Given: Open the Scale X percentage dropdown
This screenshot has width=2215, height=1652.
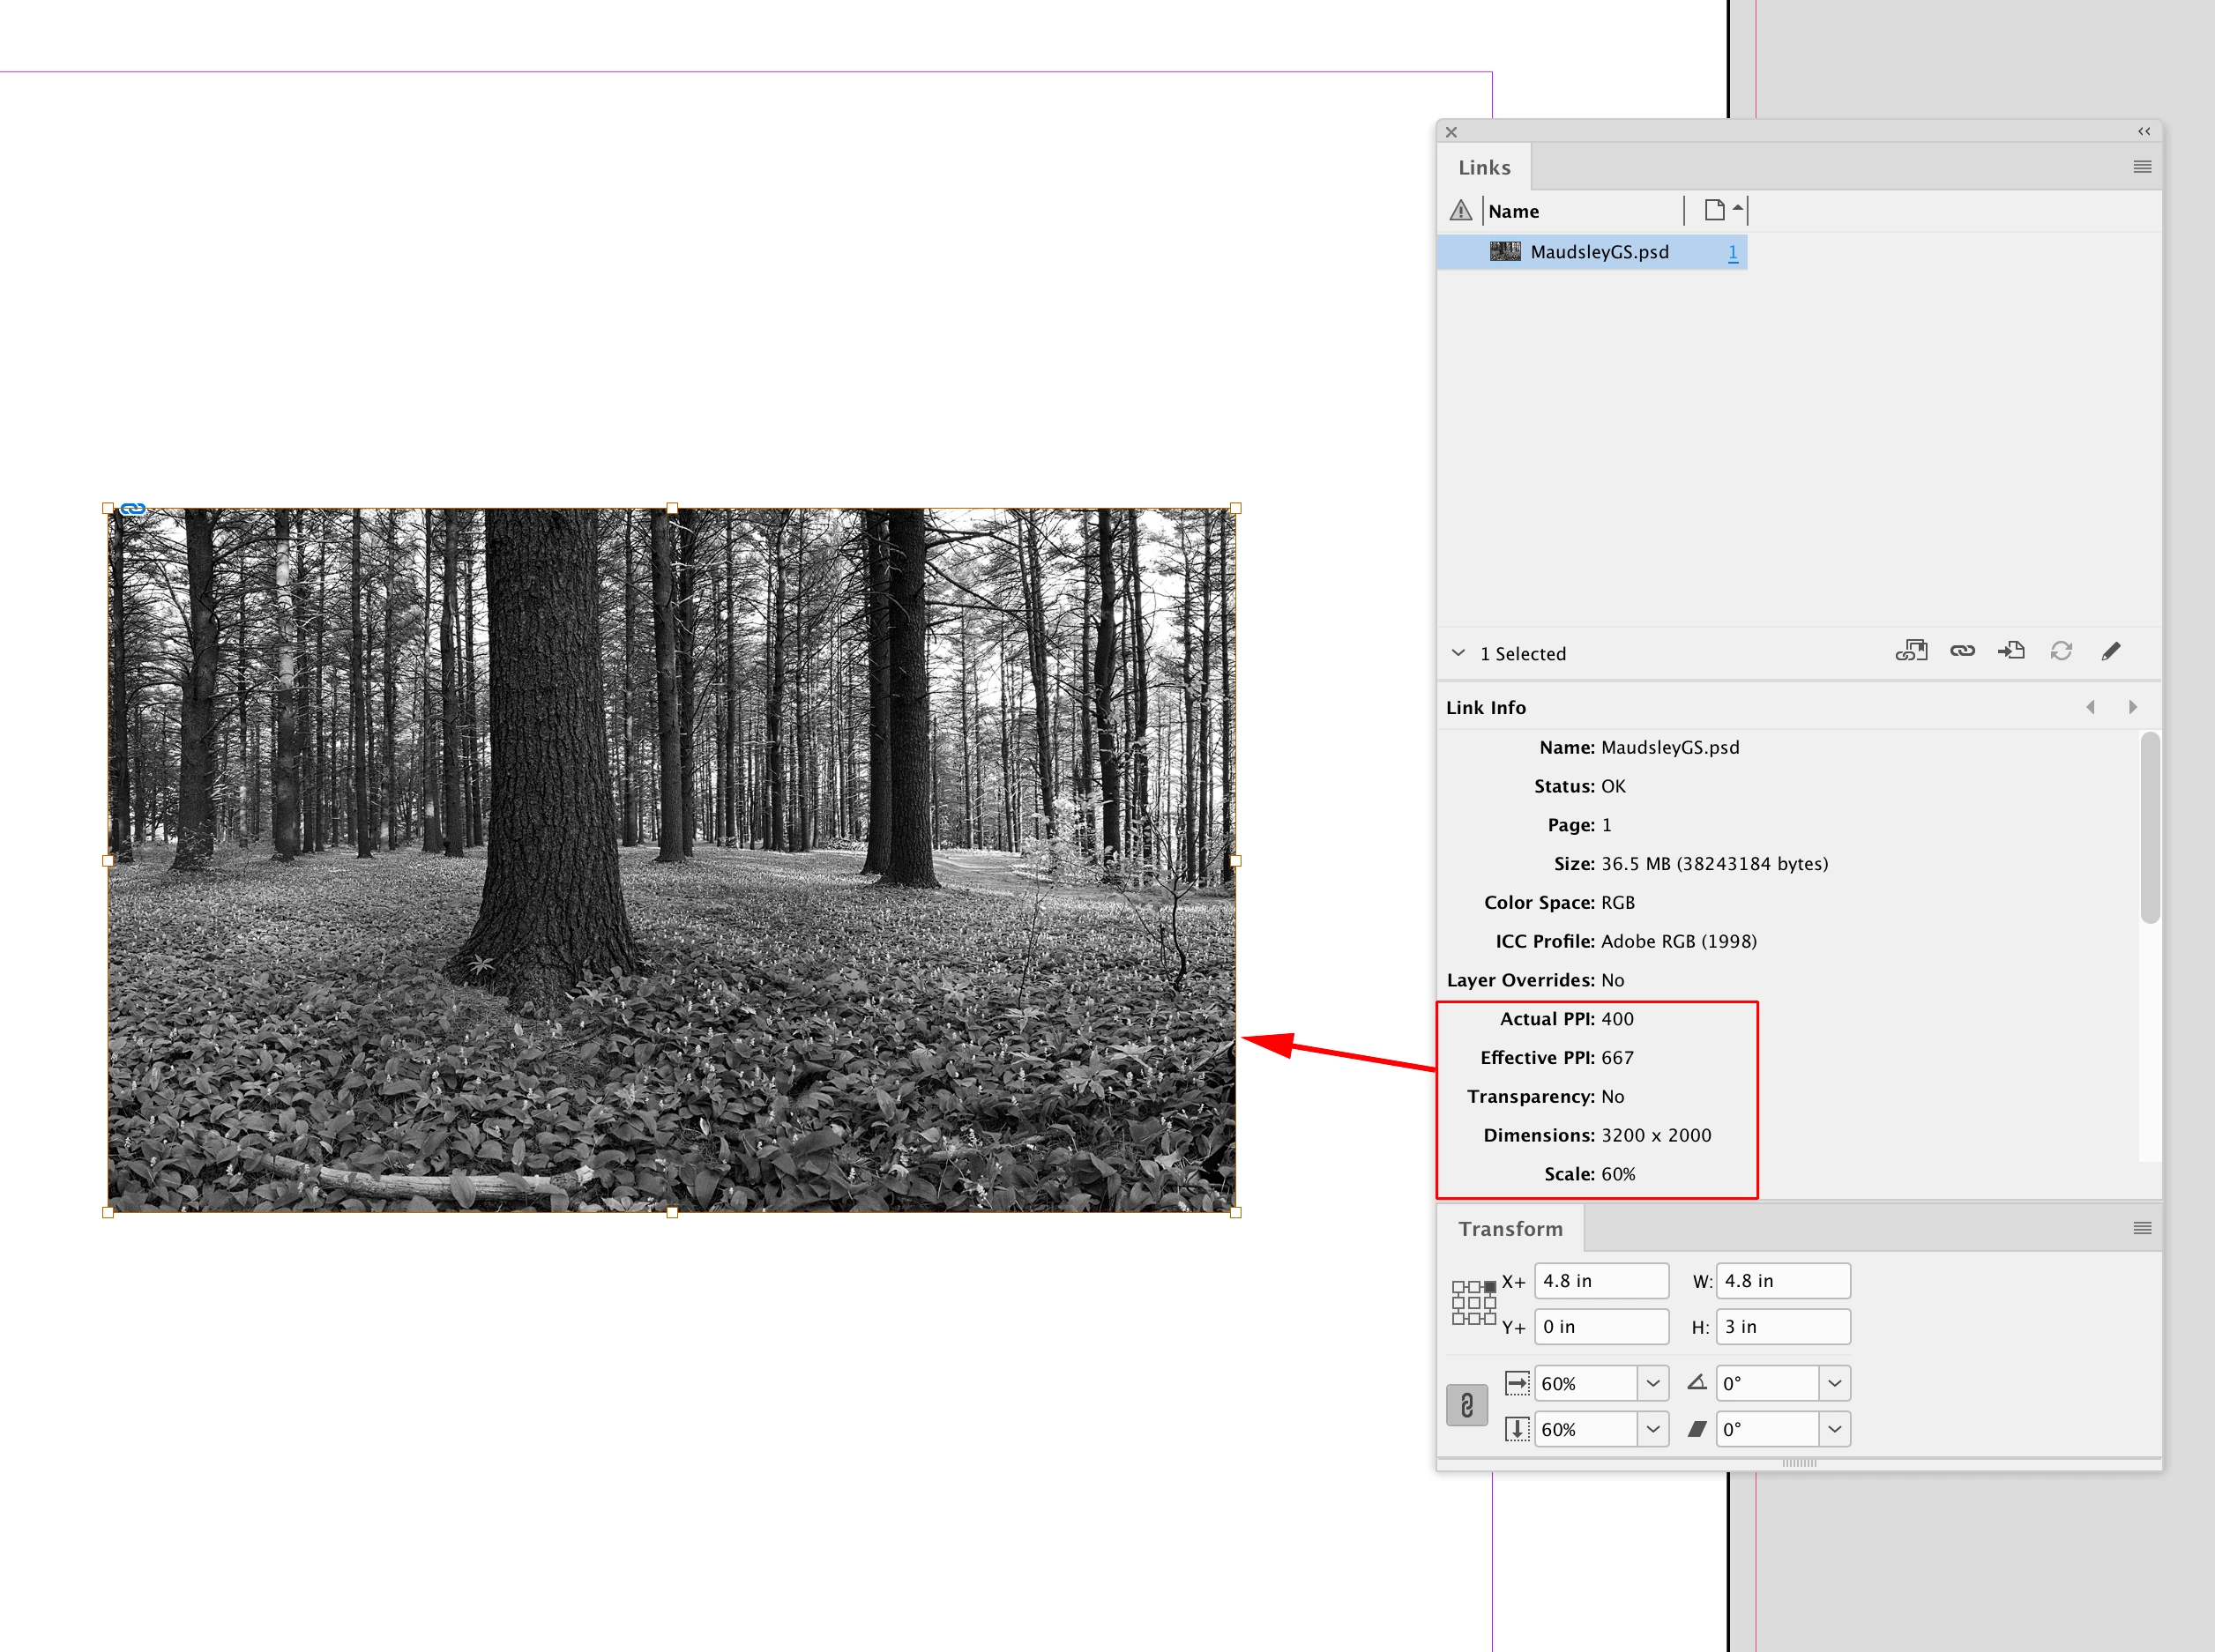Looking at the screenshot, I should click(1653, 1384).
